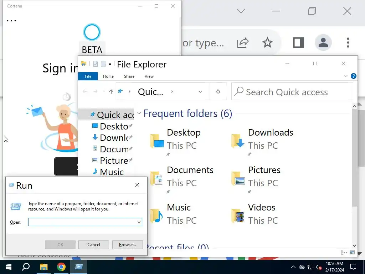Click Cancel in the Run dialog
Screen dimensions: 365x274
[x=94, y=245]
